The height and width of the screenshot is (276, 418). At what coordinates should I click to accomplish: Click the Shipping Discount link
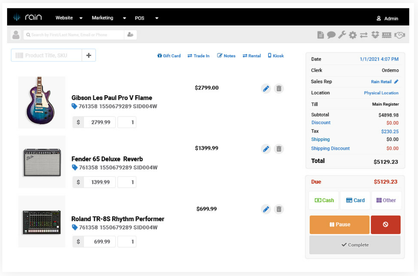(331, 148)
